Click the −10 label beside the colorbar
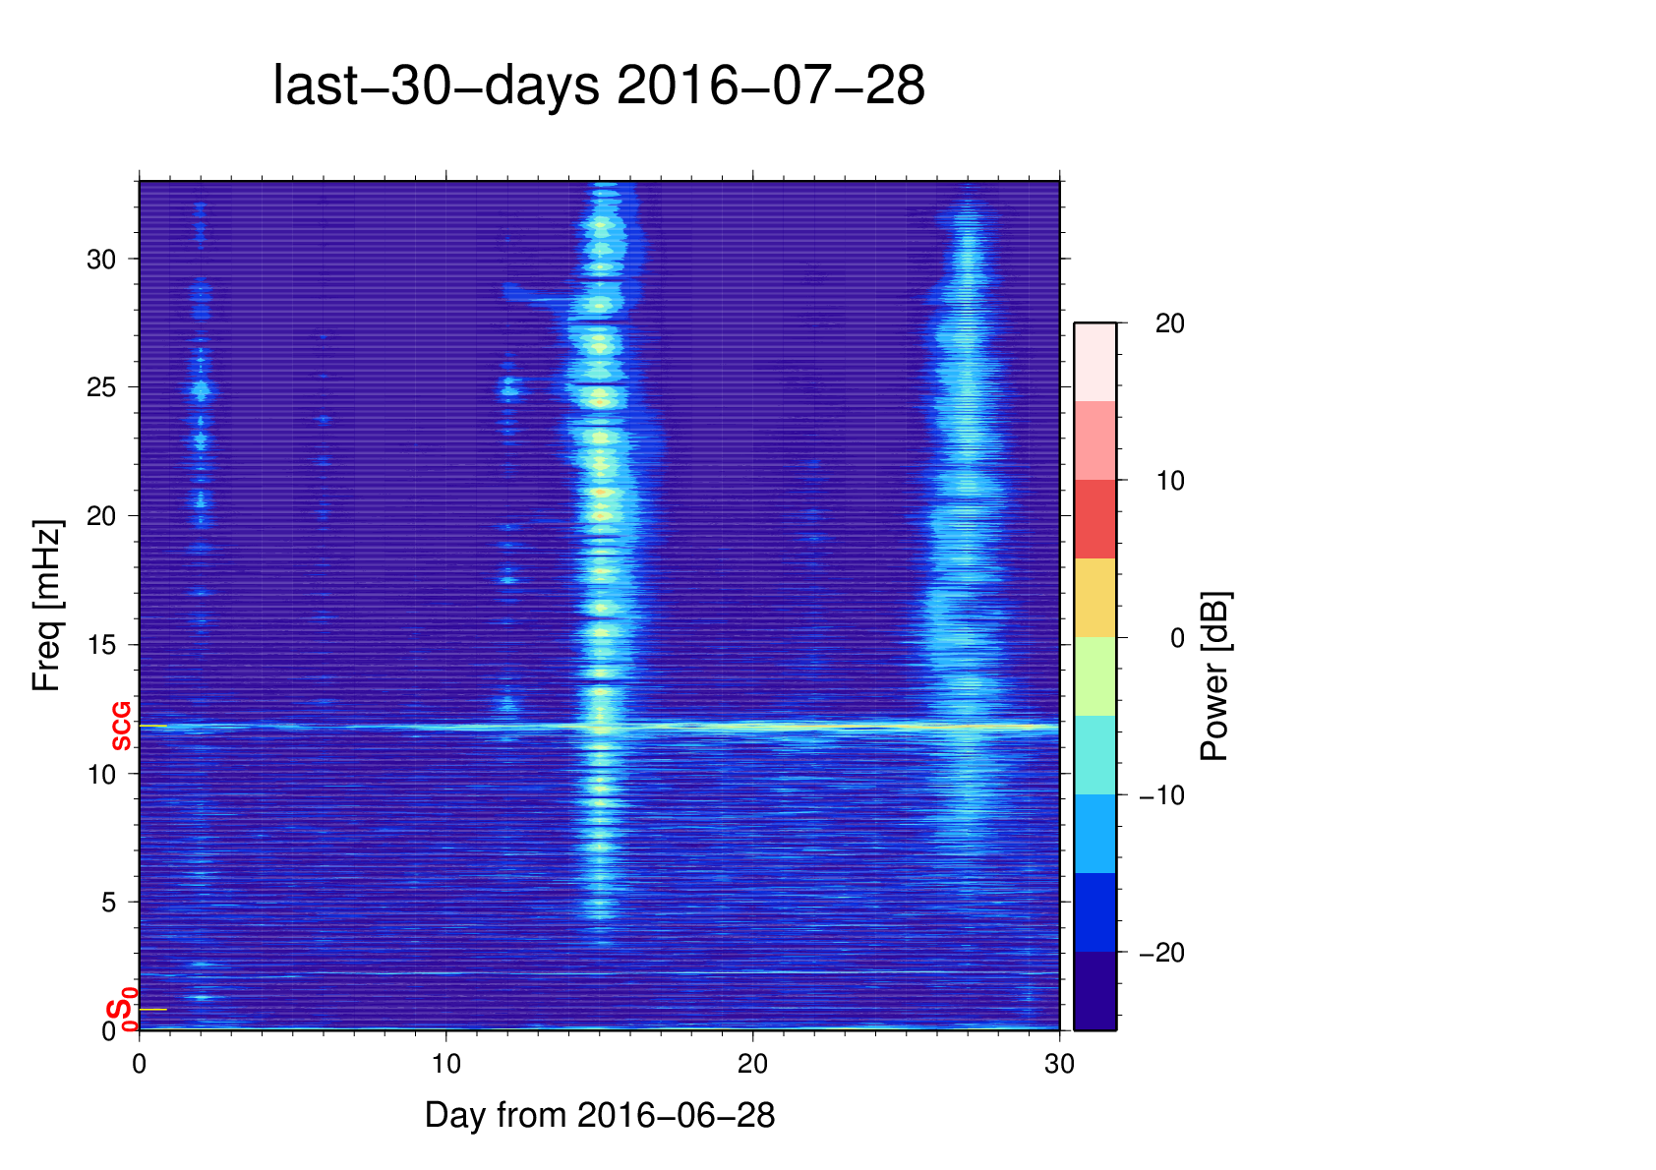The width and height of the screenshot is (1656, 1170). [1161, 795]
